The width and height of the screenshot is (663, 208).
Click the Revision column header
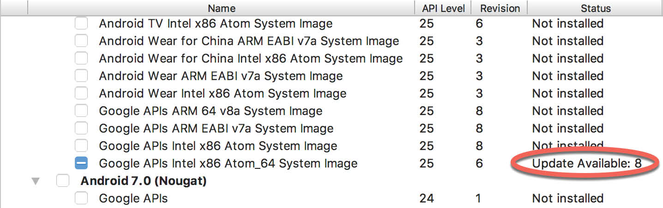pyautogui.click(x=500, y=8)
